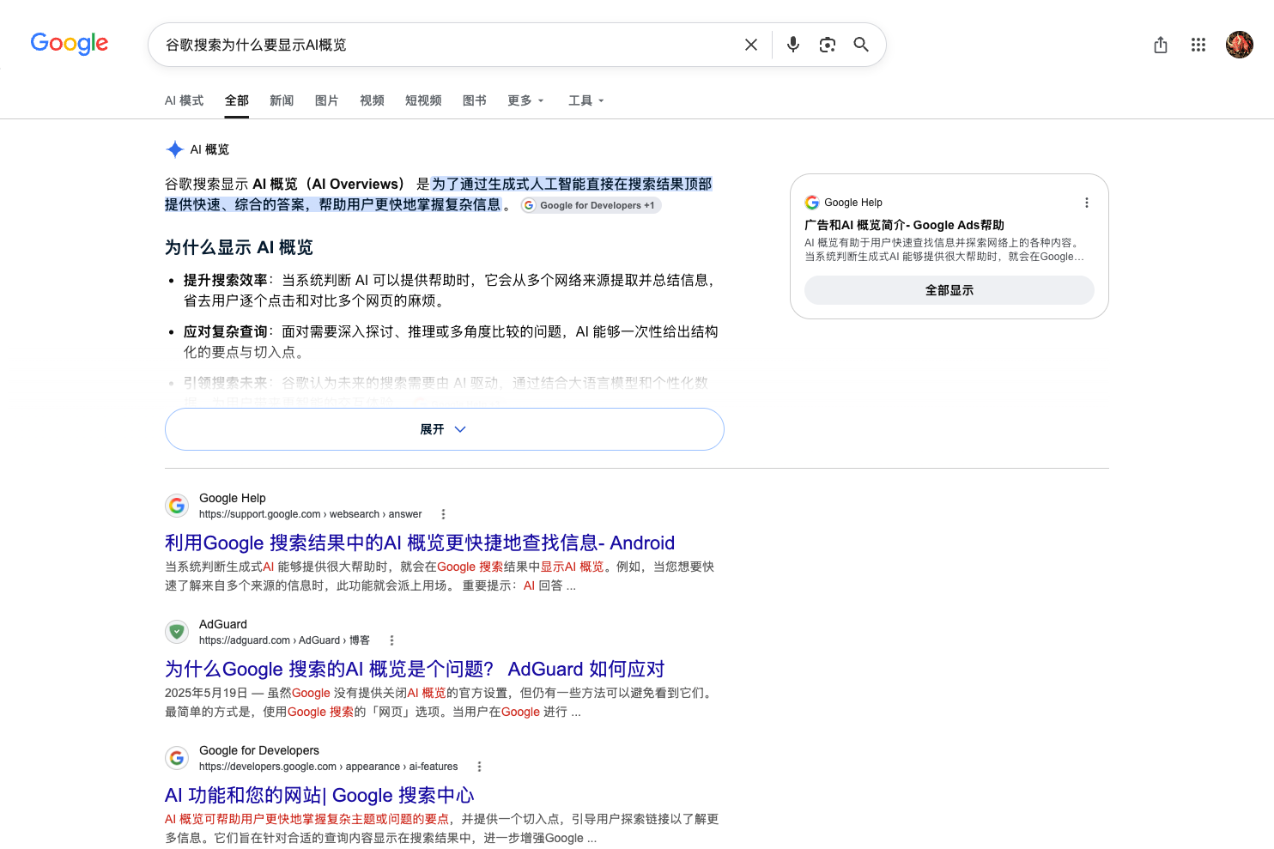This screenshot has height=849, width=1274.
Task: Click the Google for Developers result favicon
Action: pos(177,758)
